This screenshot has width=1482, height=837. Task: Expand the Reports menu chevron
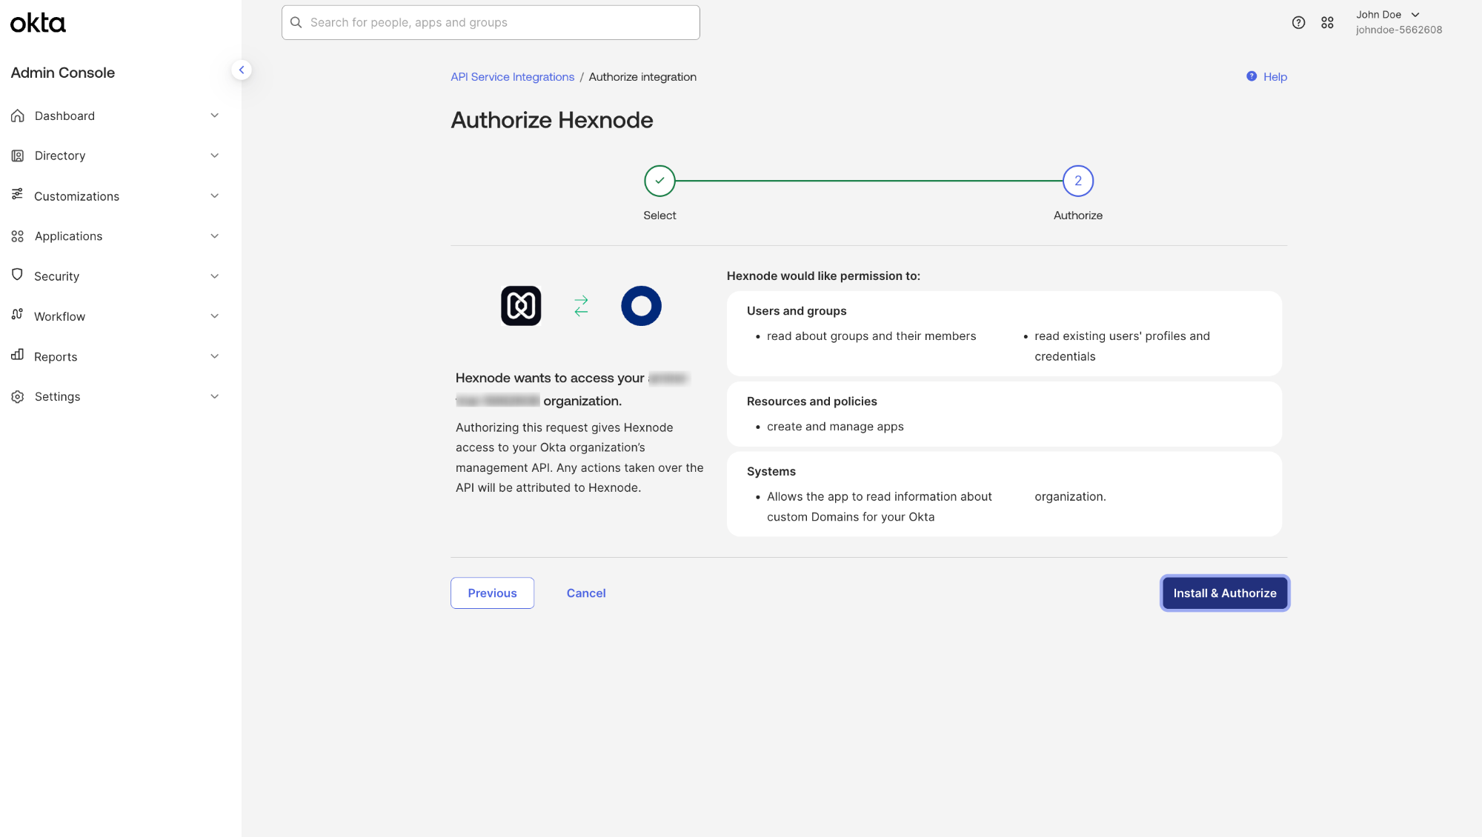pyautogui.click(x=214, y=356)
